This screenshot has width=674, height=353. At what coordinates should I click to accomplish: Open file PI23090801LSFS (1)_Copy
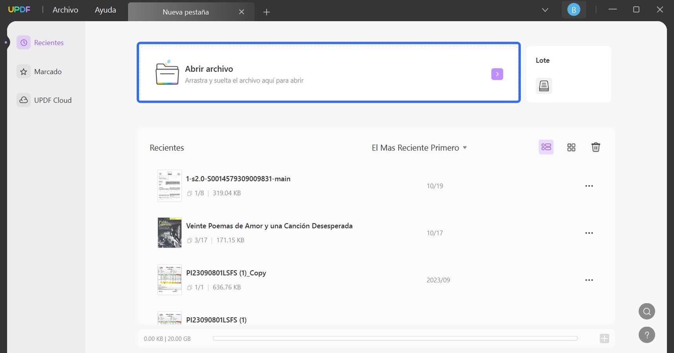(x=226, y=273)
